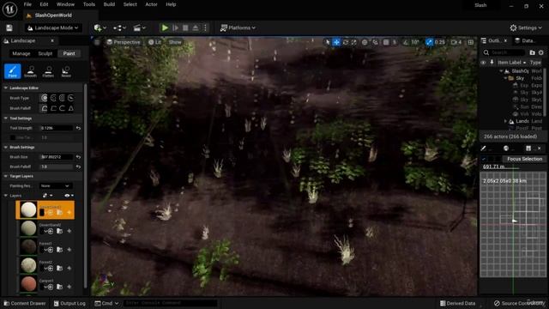The width and height of the screenshot is (549, 309).
Task: Collapse the Landscape Editor section
Action: coord(6,88)
